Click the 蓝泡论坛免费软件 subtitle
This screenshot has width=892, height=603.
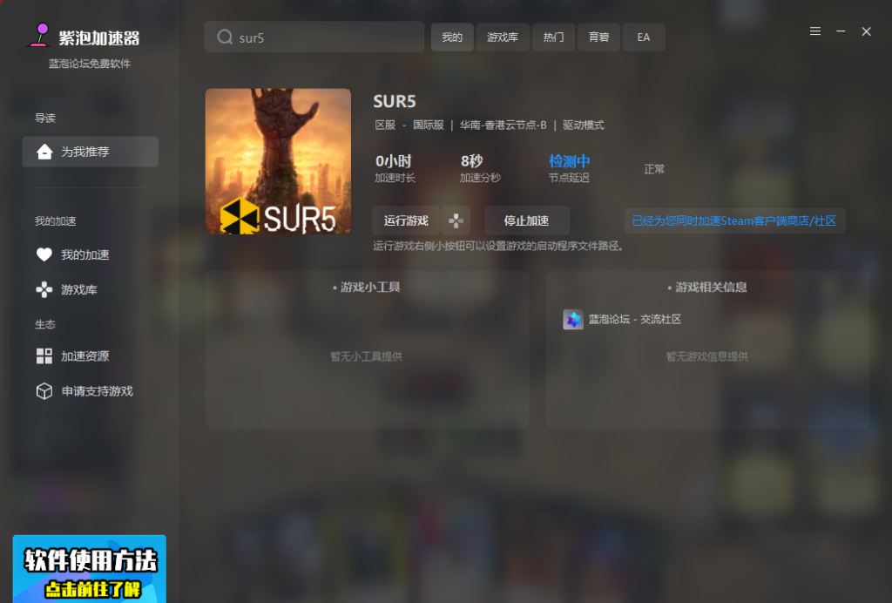click(90, 64)
